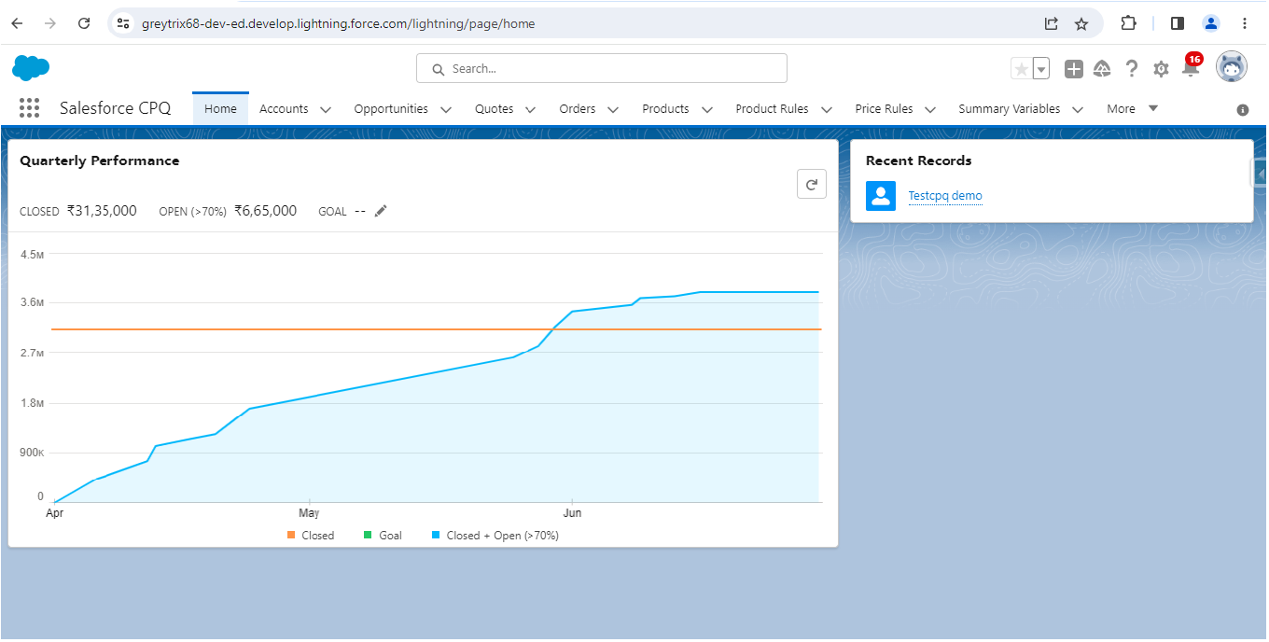Open the favorites list dropdown arrow
Viewport: 1269px width, 642px height.
tap(1041, 68)
